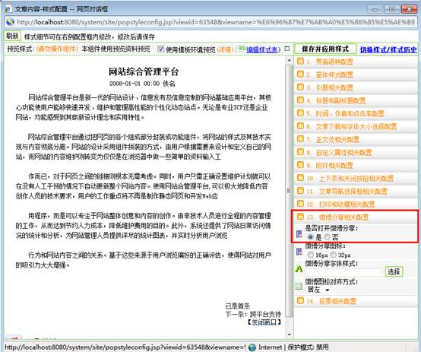Select 是 for 是否打开微博分享
421x352 pixels.
[310, 237]
